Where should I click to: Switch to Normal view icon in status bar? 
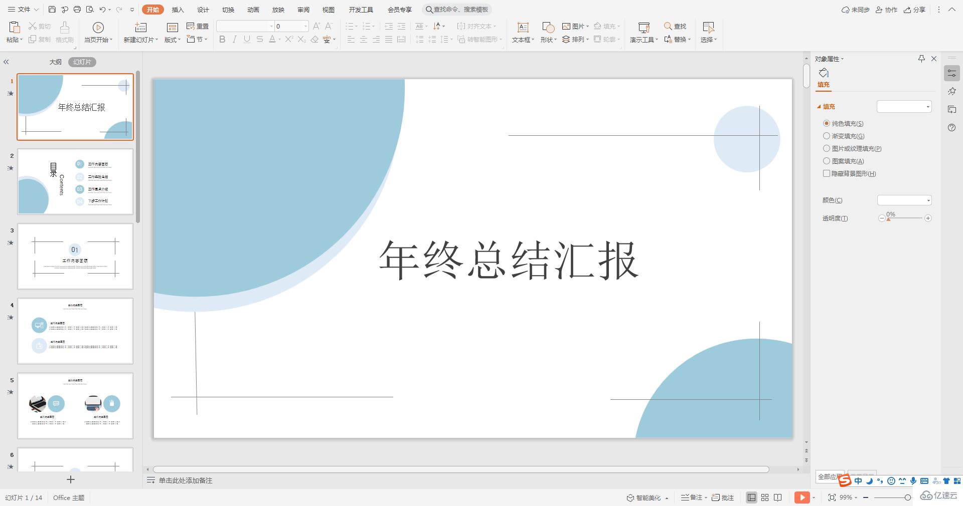(x=751, y=497)
